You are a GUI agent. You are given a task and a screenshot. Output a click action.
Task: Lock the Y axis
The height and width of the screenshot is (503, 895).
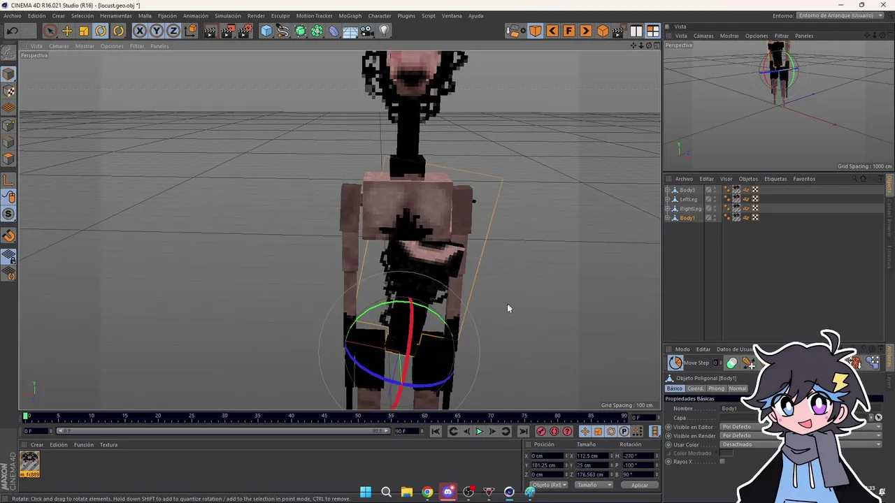pos(157,31)
